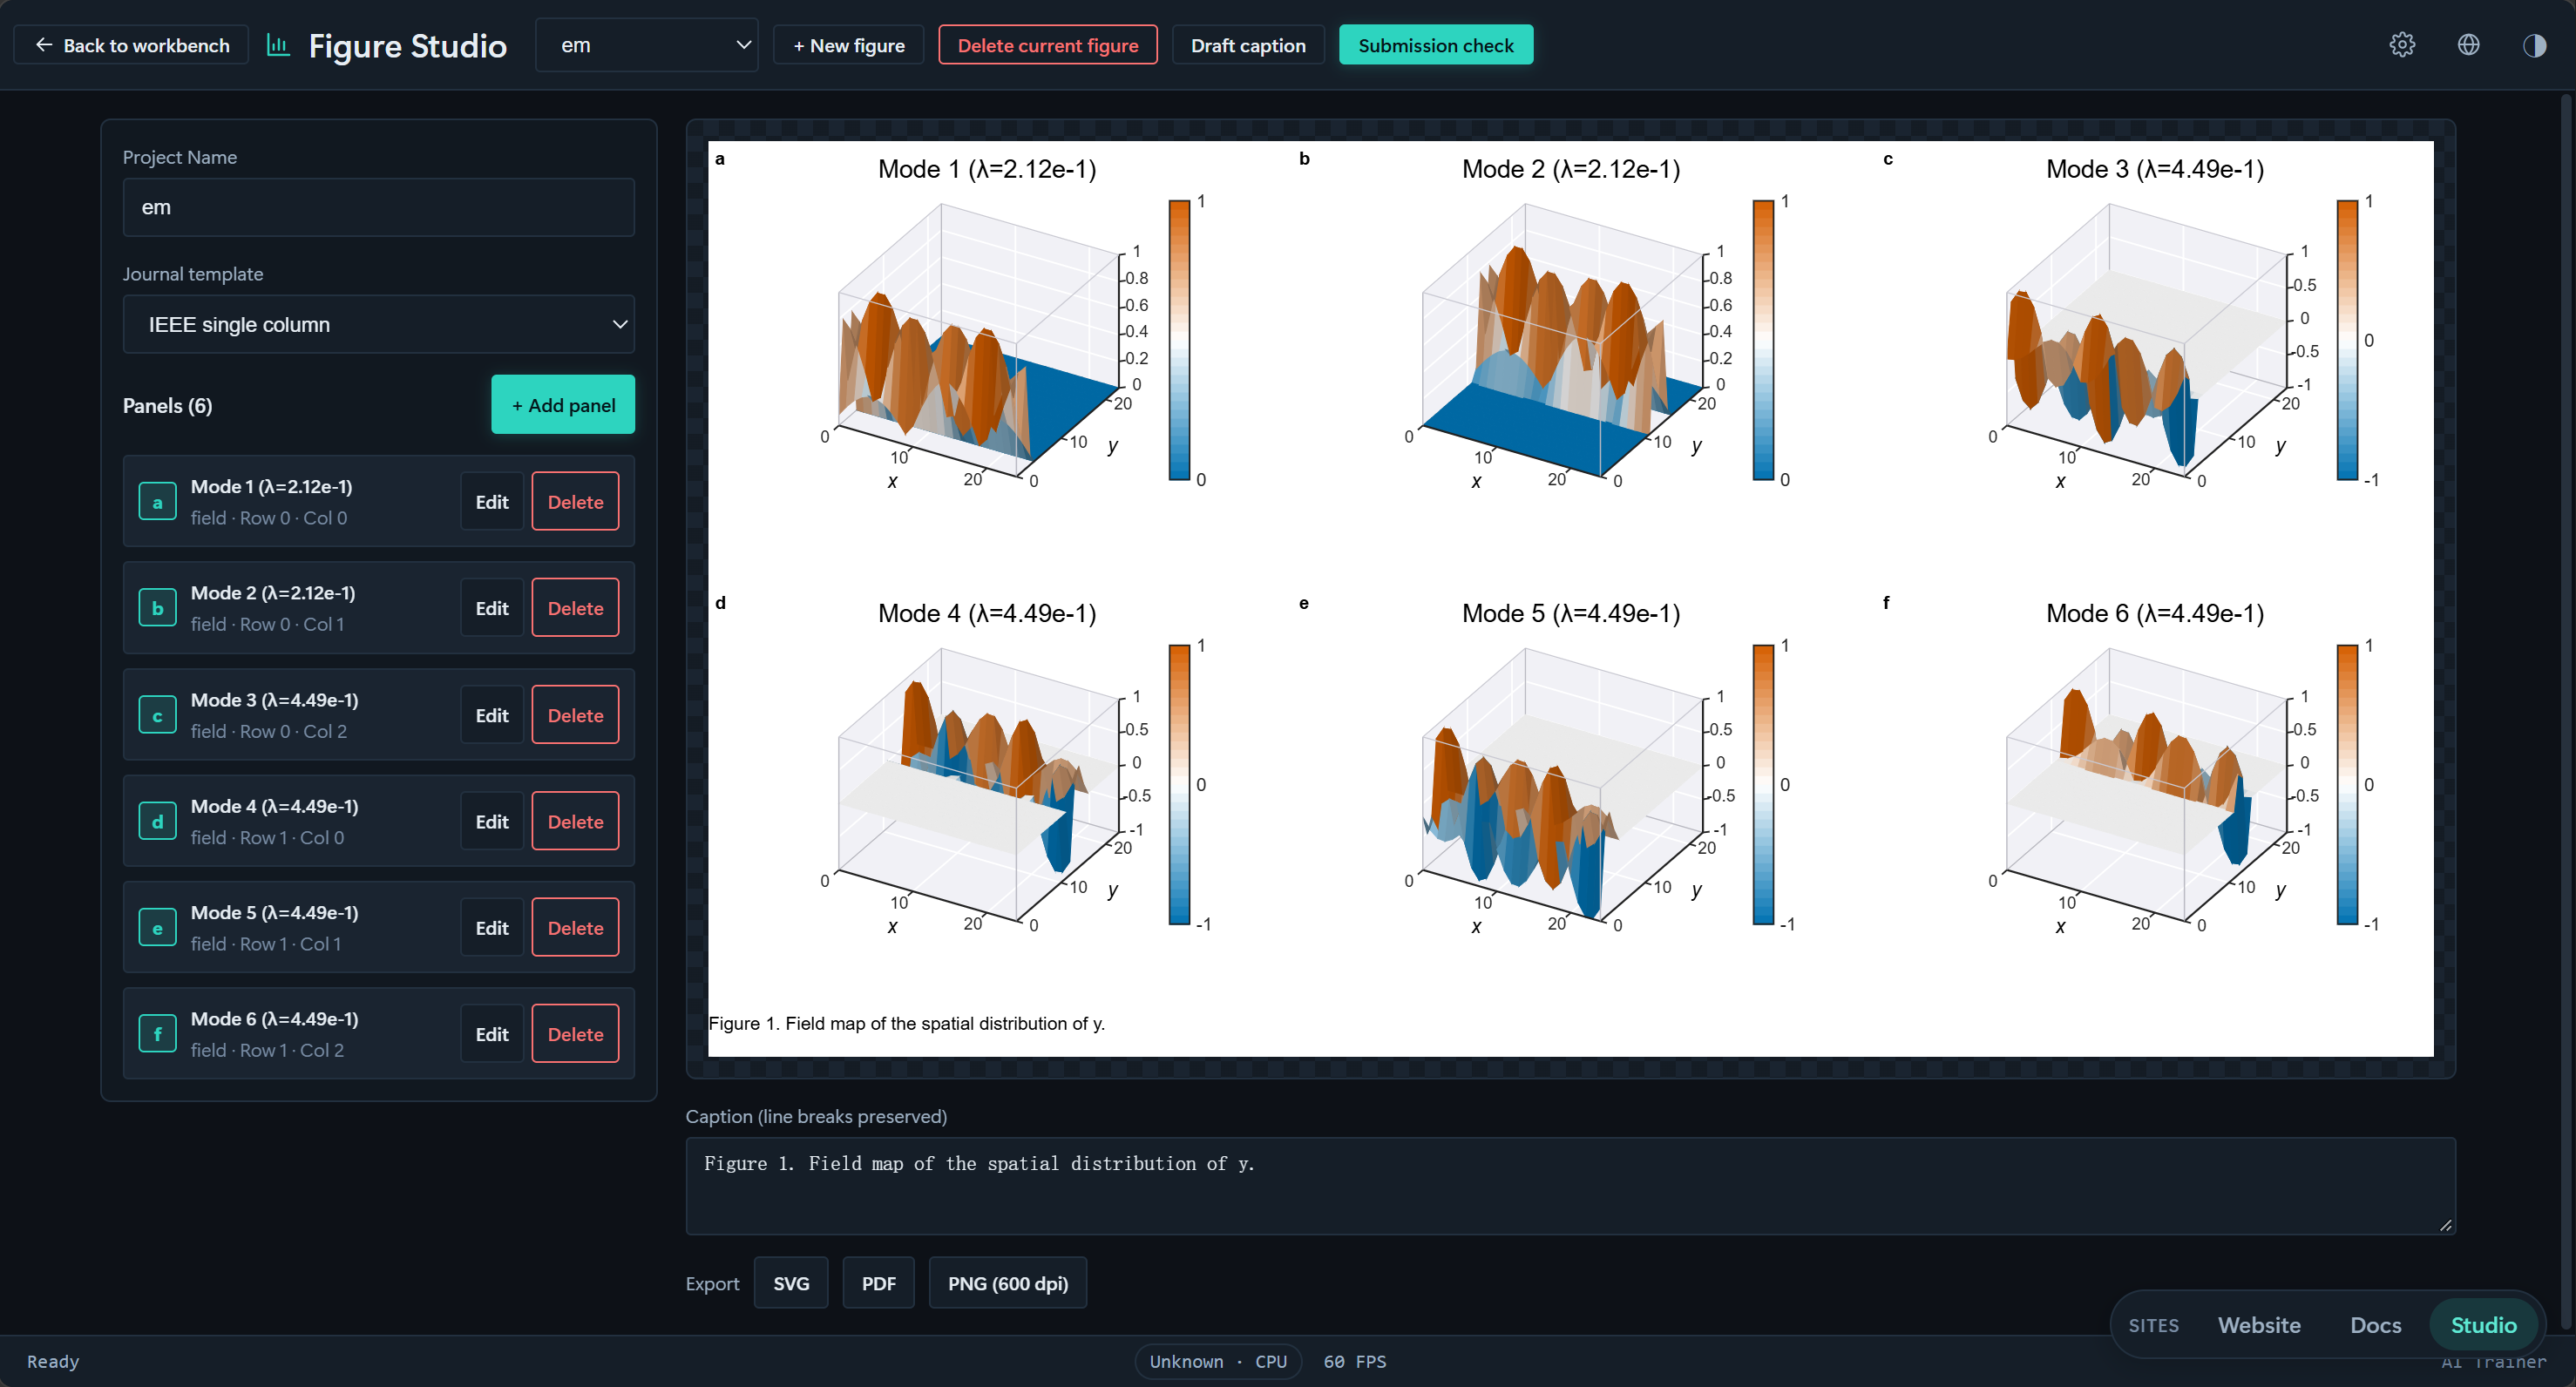
Task: Run the Submission check
Action: click(1435, 45)
